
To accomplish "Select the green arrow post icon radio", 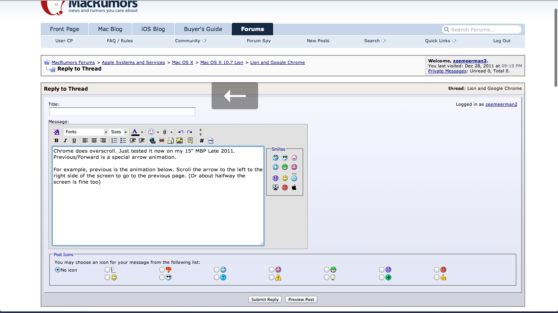I will (382, 277).
